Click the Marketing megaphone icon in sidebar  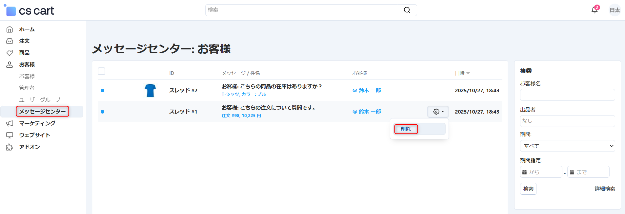(10, 123)
